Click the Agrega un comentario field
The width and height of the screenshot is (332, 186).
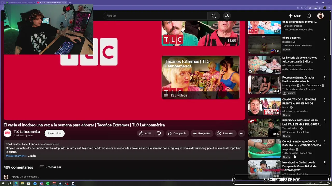(x=25, y=177)
